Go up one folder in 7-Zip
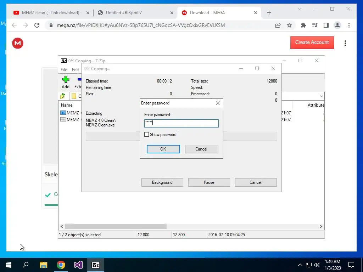 coord(63,96)
